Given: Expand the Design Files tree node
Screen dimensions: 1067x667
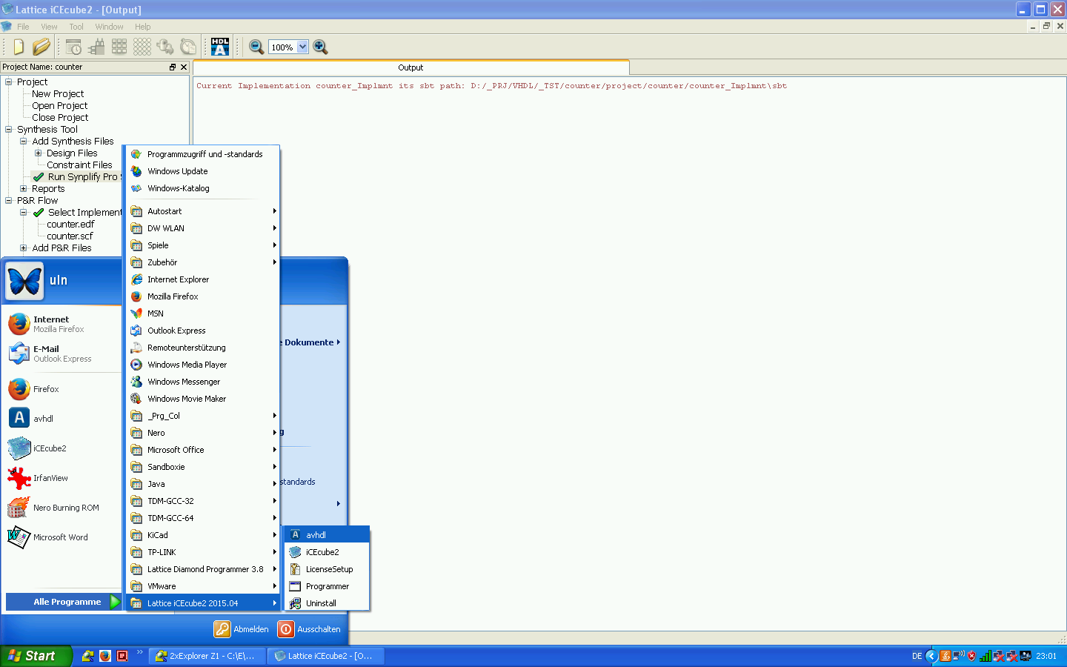Looking at the screenshot, I should coord(39,153).
